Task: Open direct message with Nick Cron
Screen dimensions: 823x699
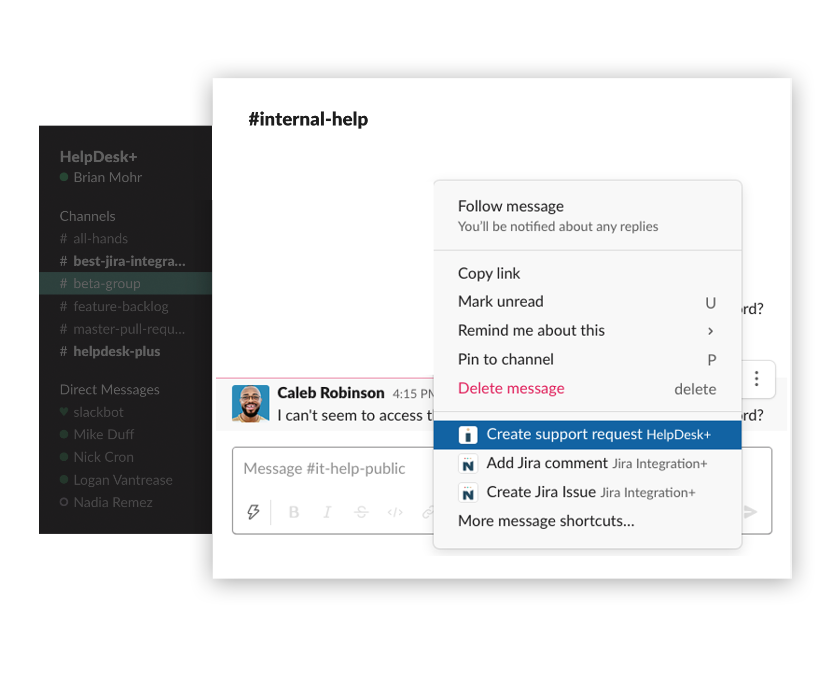Action: (125, 457)
